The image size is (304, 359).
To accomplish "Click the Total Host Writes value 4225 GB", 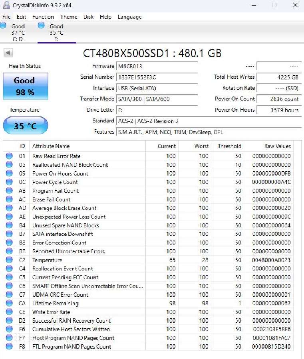I will 279,77.
